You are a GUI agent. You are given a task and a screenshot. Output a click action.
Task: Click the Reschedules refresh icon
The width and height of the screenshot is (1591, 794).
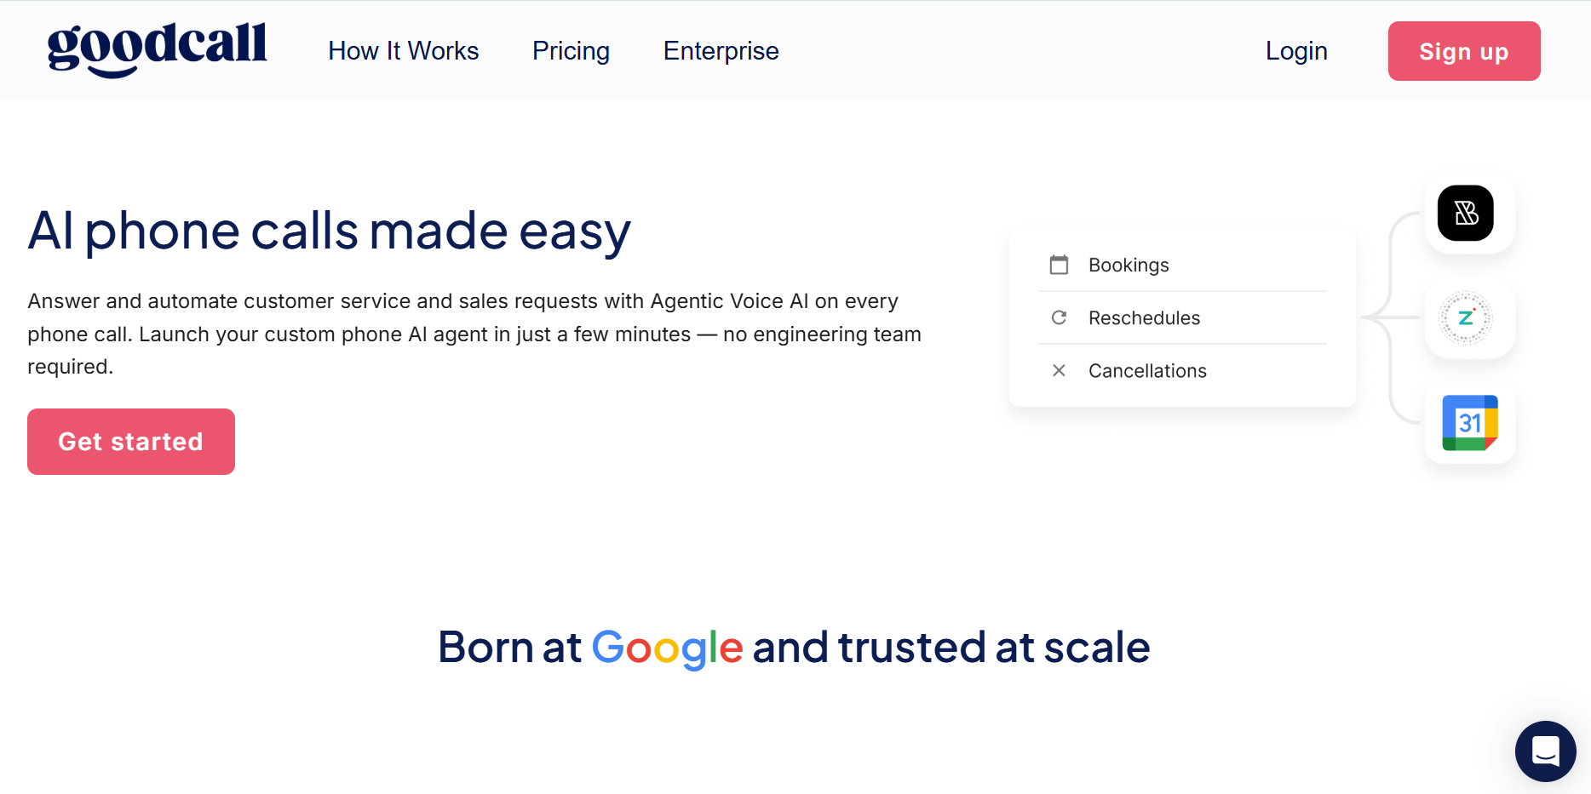pyautogui.click(x=1059, y=317)
